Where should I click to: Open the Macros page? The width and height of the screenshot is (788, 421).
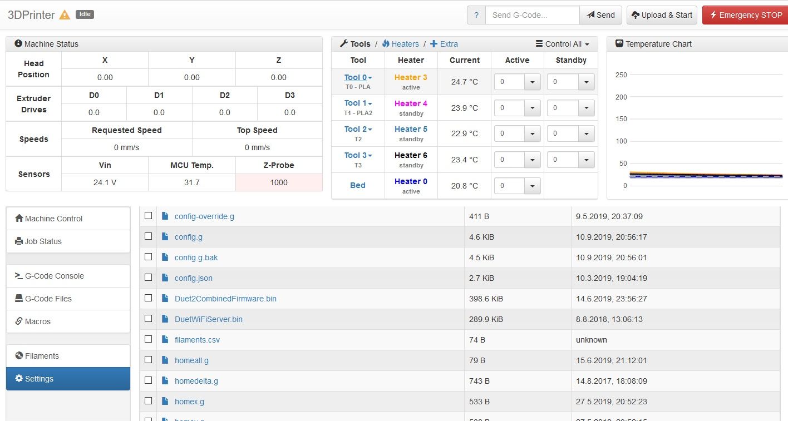pos(68,321)
